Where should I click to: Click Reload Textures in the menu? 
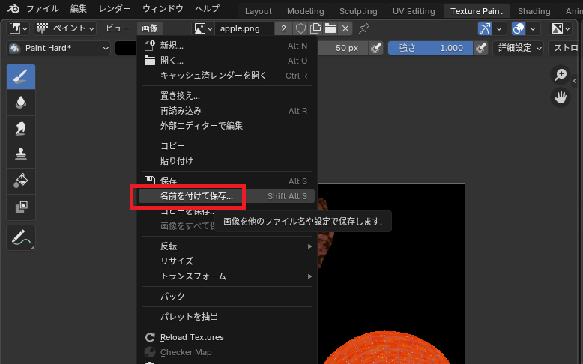pyautogui.click(x=191, y=337)
